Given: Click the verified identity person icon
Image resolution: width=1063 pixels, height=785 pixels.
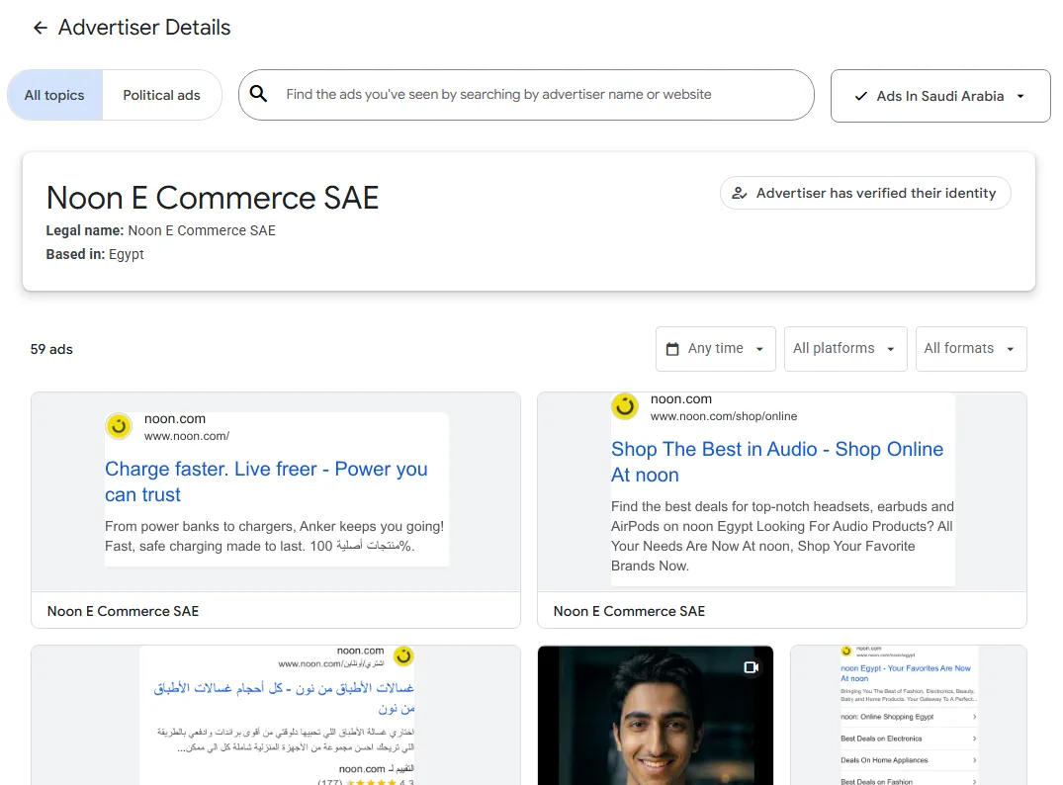Looking at the screenshot, I should (x=739, y=193).
